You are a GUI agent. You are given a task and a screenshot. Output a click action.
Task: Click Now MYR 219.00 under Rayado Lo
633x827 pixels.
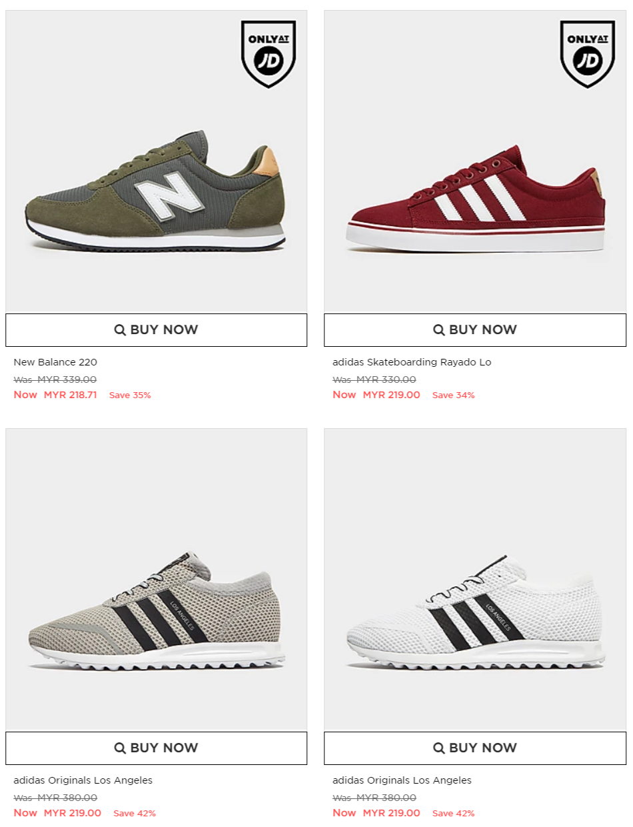(376, 395)
